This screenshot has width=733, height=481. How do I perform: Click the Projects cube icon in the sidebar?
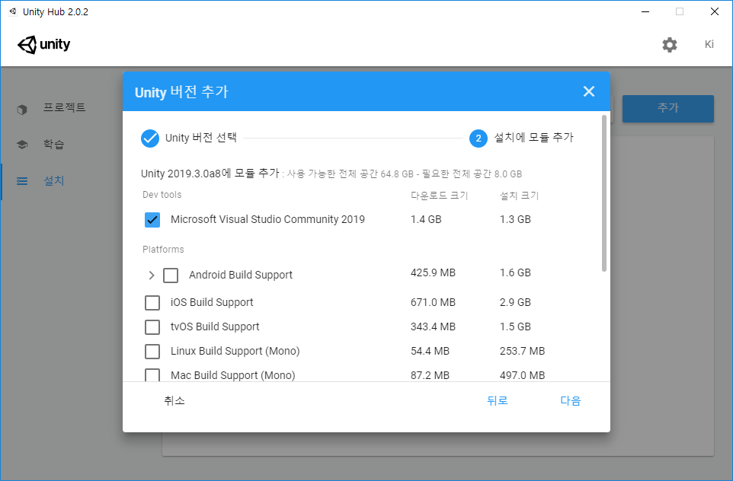pyautogui.click(x=22, y=110)
